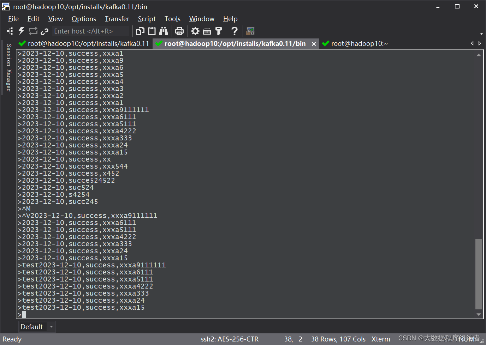Click the SecureCRT app icon in title bar
This screenshot has width=486, height=345.
coord(6,6)
